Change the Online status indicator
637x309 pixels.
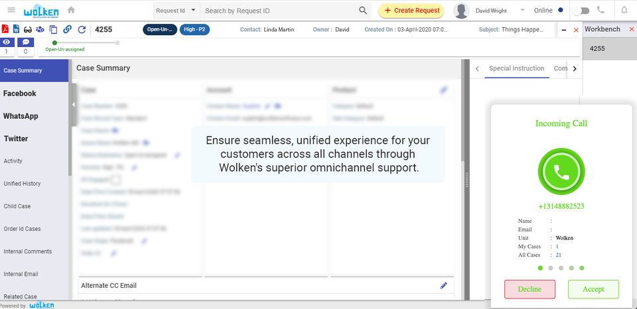point(561,11)
